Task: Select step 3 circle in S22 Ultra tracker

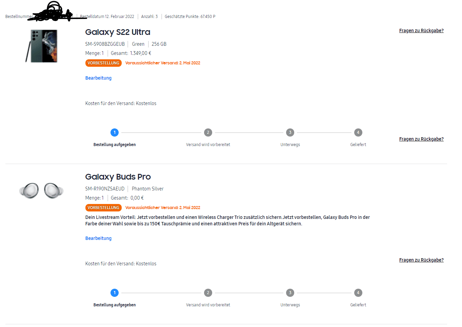Action: [x=290, y=132]
